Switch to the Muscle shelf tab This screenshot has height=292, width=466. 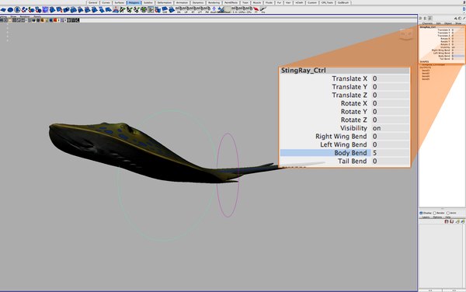[257, 2]
